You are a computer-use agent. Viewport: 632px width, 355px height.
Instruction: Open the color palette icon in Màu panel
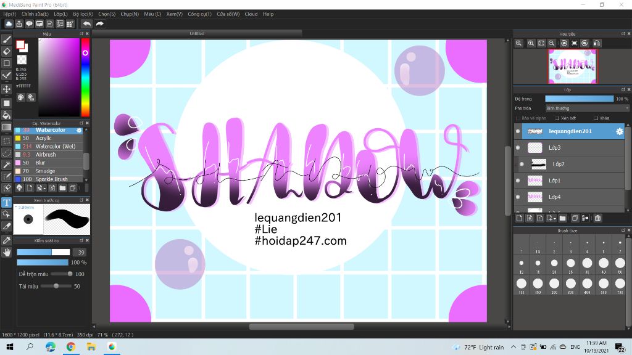[20, 97]
